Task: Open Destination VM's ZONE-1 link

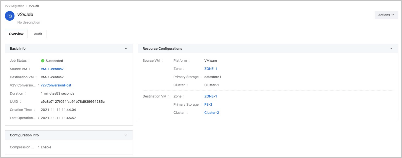Action: point(211,96)
